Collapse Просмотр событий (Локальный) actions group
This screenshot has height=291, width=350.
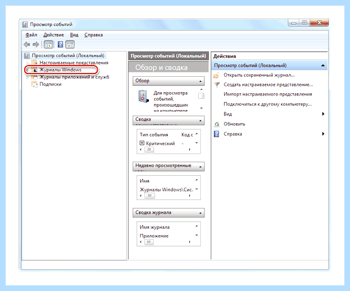[x=323, y=66]
